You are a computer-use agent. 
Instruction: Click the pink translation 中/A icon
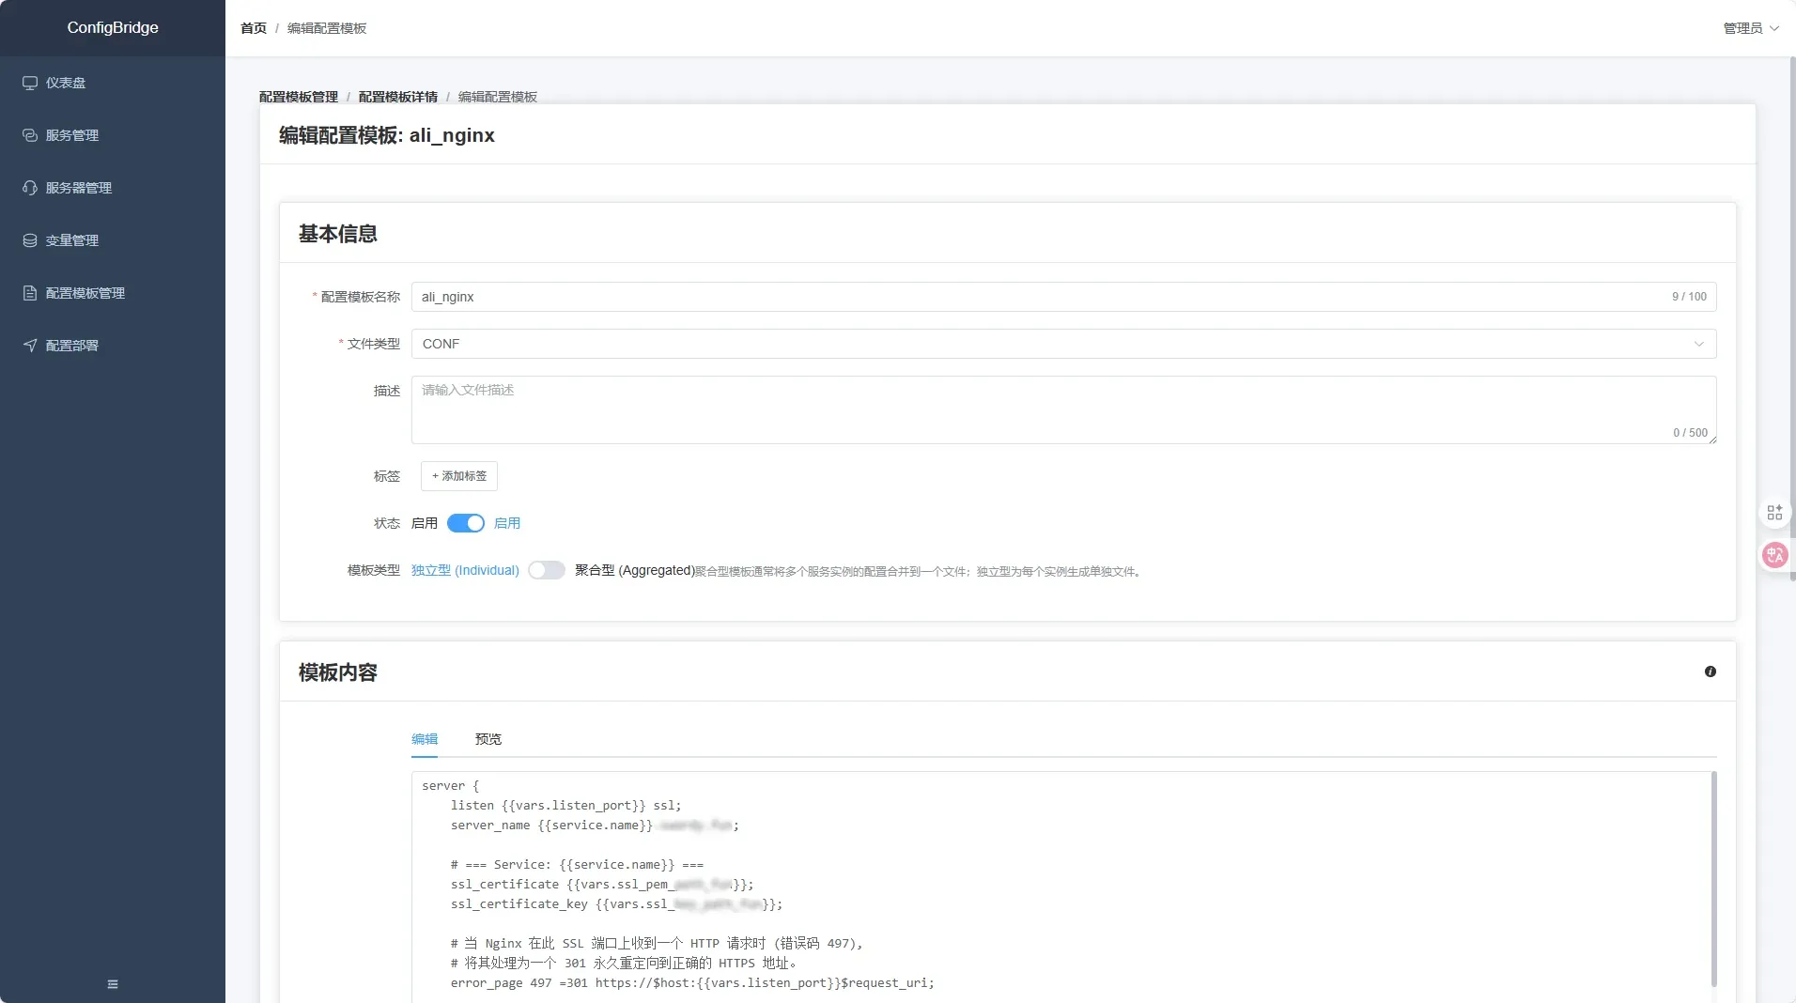pyautogui.click(x=1774, y=554)
